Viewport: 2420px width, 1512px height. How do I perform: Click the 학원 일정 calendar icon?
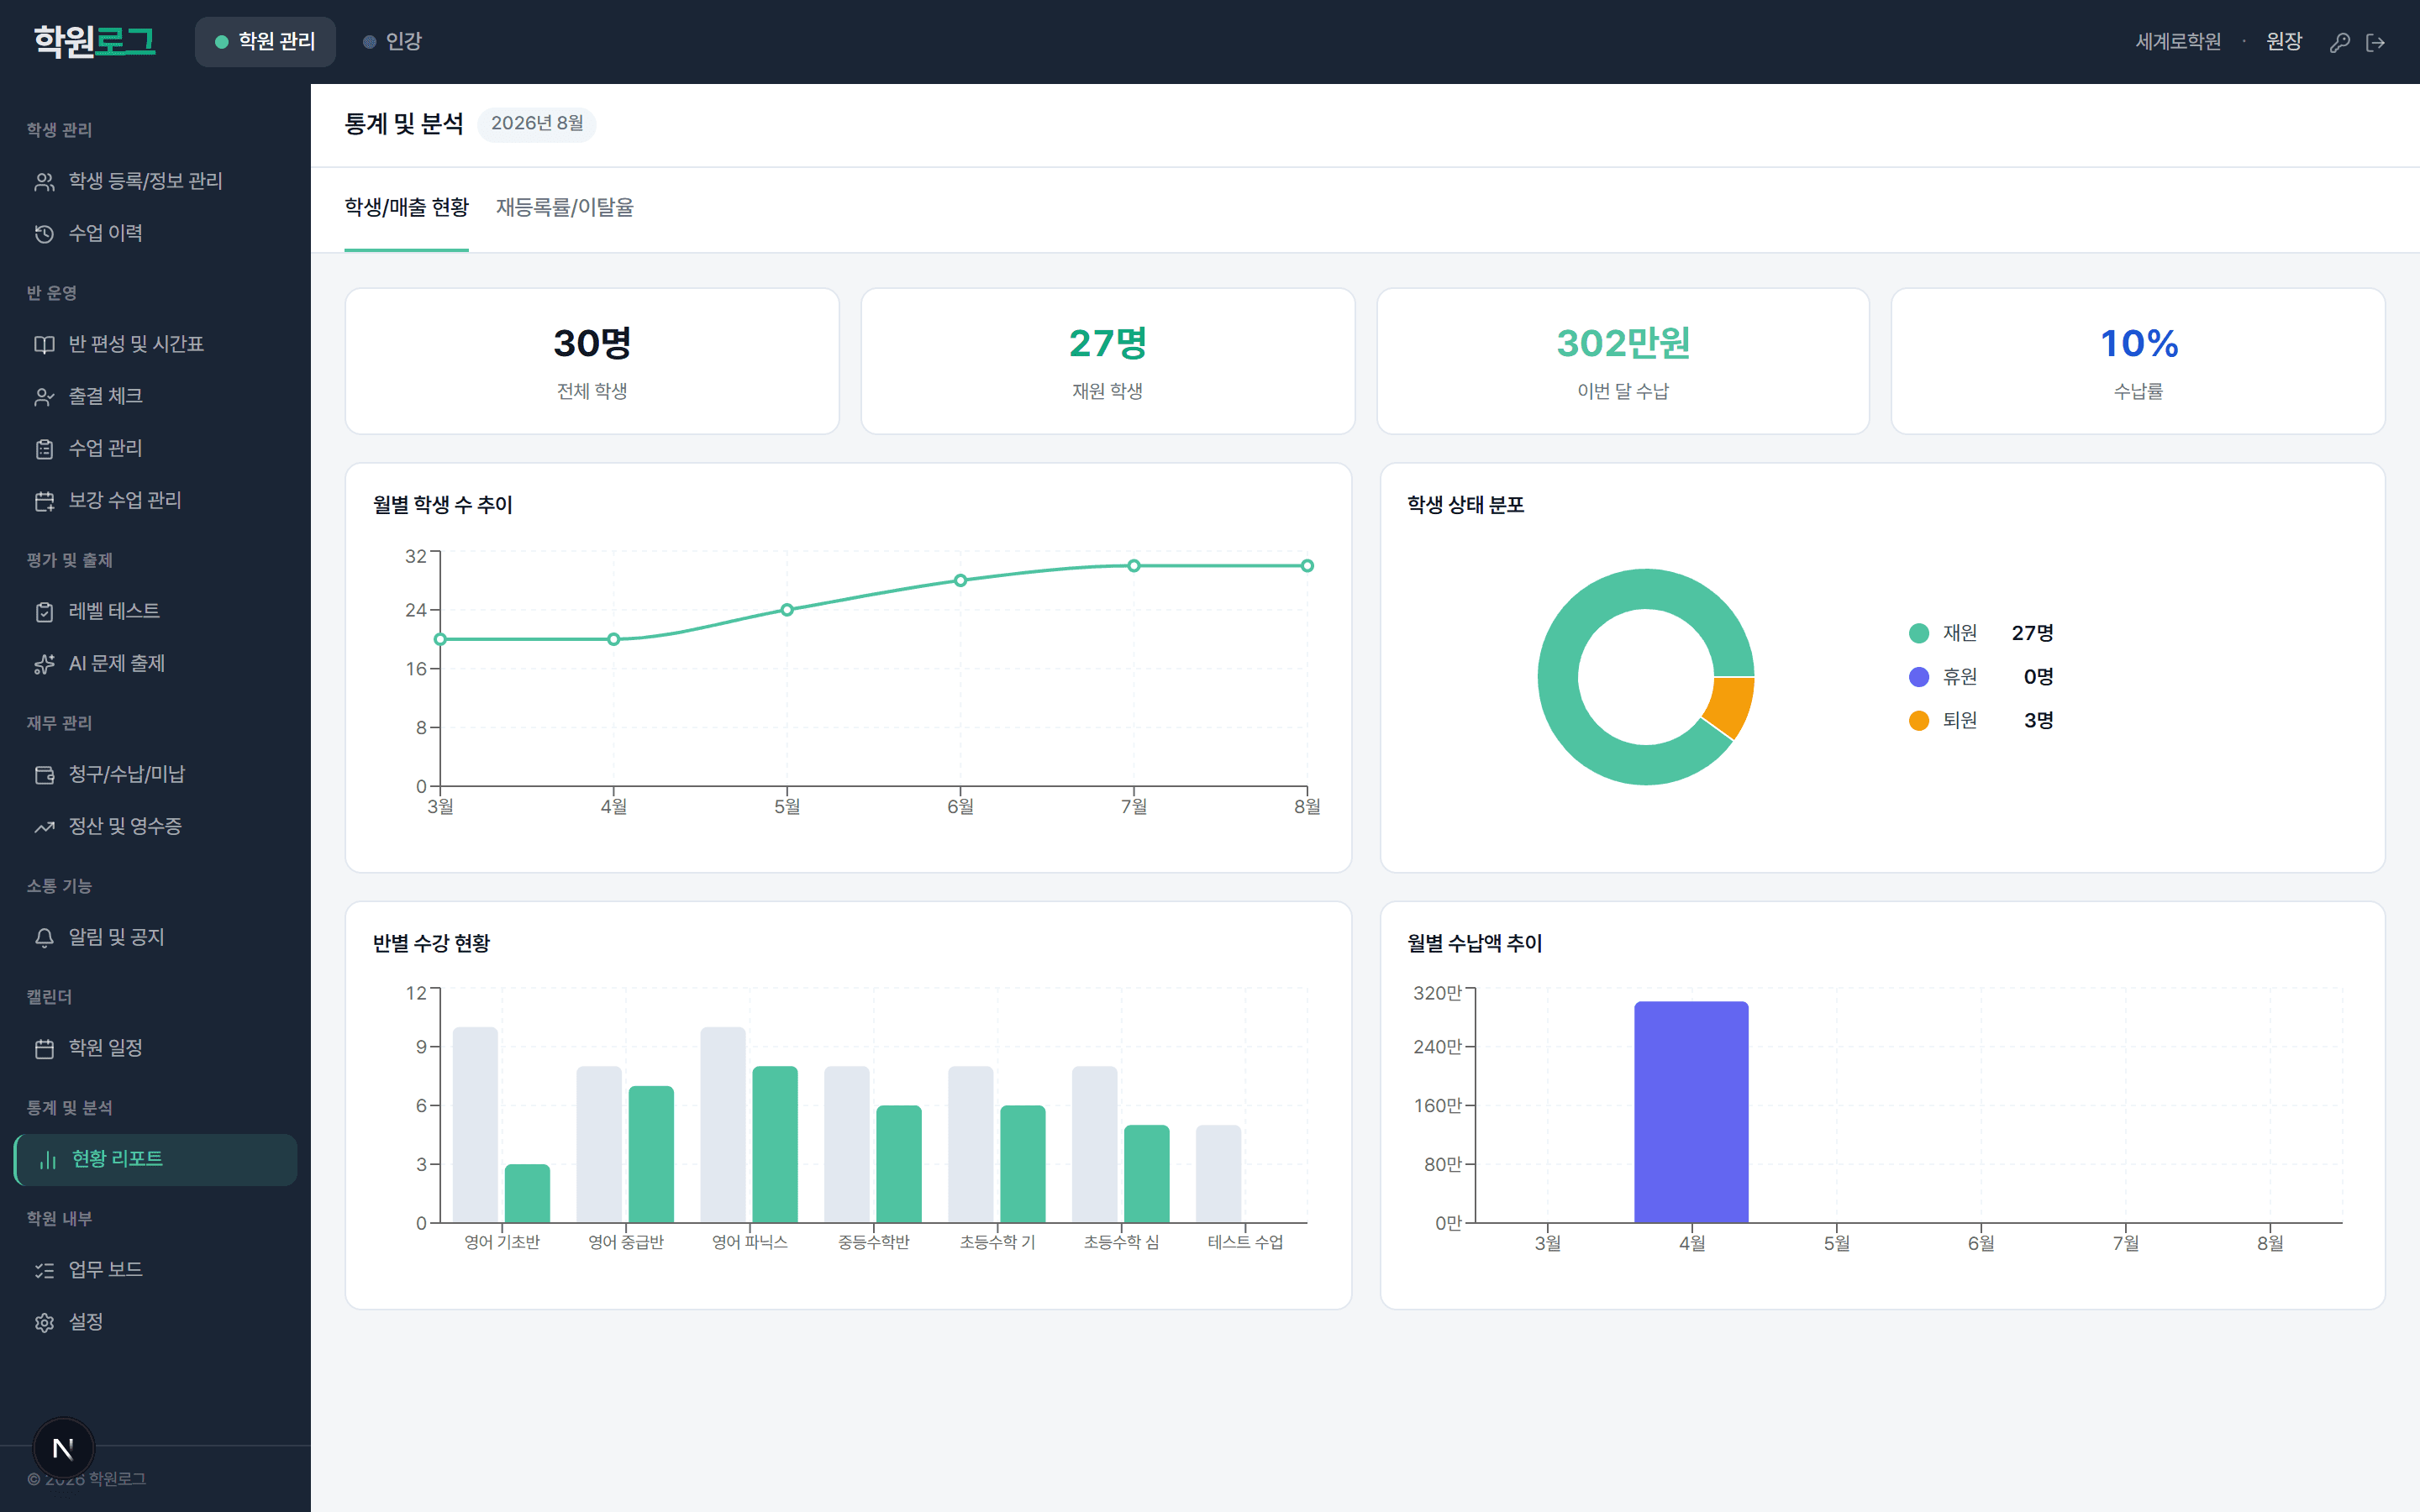point(44,1049)
